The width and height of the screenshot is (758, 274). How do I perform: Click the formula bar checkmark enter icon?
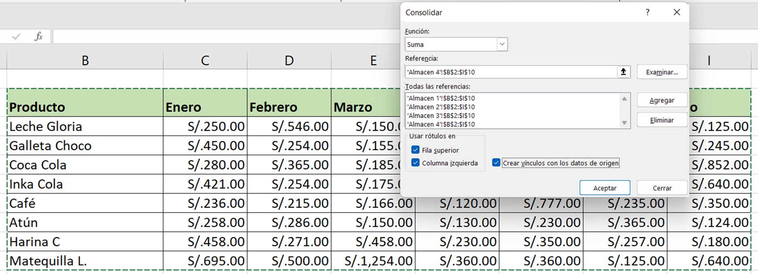click(16, 37)
